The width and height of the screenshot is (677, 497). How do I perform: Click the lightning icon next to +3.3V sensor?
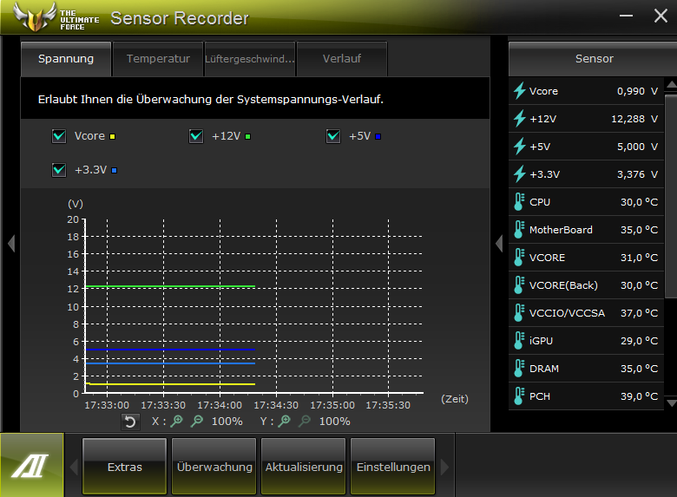click(519, 174)
